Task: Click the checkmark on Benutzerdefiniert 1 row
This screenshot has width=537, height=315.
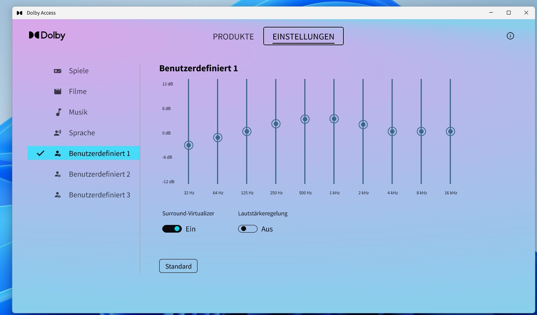Action: [x=41, y=153]
